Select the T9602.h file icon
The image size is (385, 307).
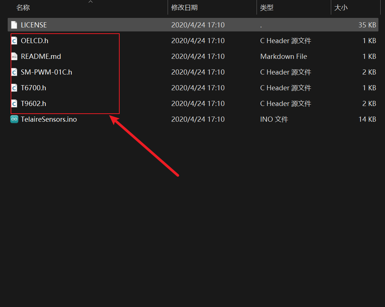(14, 103)
